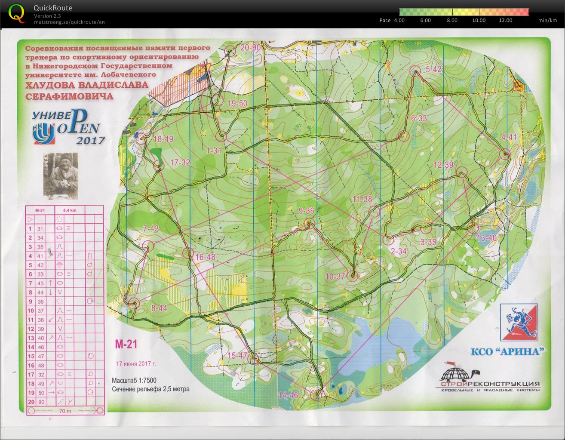The image size is (565, 440).
Task: Click the Сечение рельефа 2,5 метра text
Action: pos(150,389)
